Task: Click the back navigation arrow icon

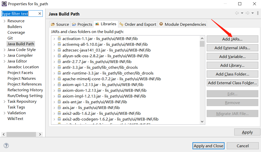Action: click(x=237, y=13)
